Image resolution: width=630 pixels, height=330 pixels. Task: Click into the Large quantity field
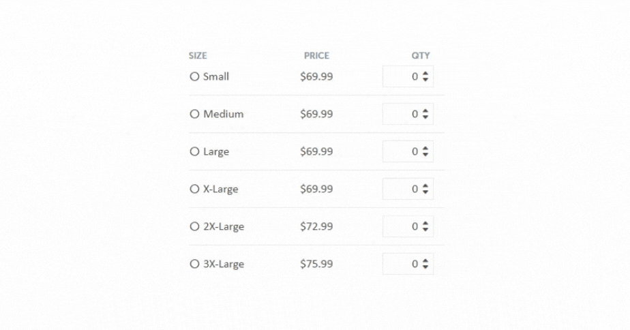tap(401, 151)
